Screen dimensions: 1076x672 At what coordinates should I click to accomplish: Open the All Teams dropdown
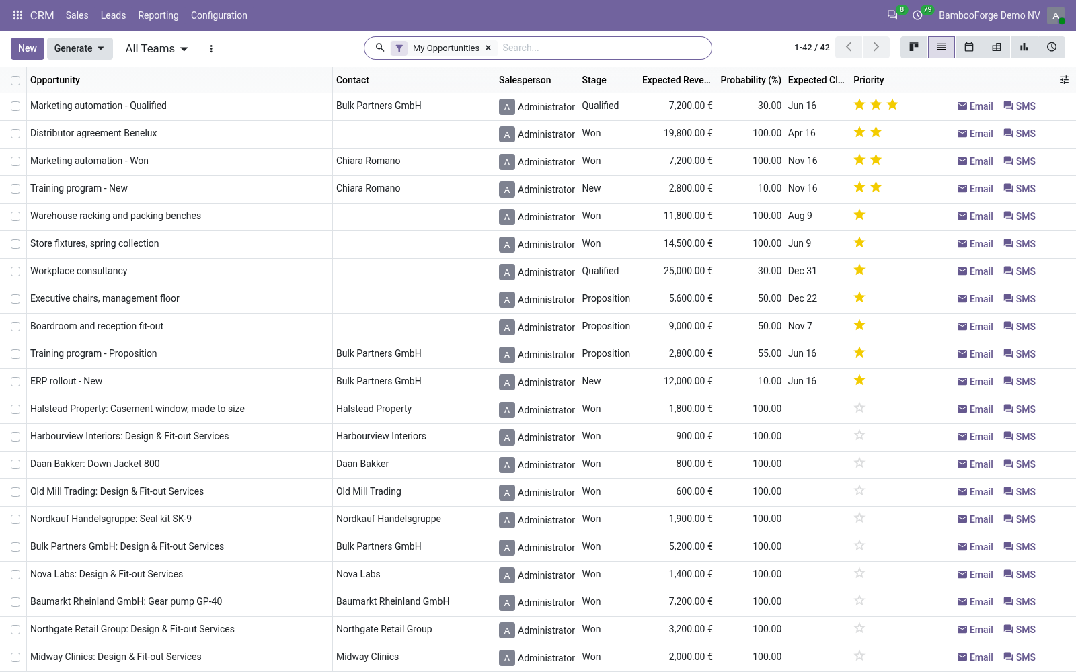click(x=157, y=48)
